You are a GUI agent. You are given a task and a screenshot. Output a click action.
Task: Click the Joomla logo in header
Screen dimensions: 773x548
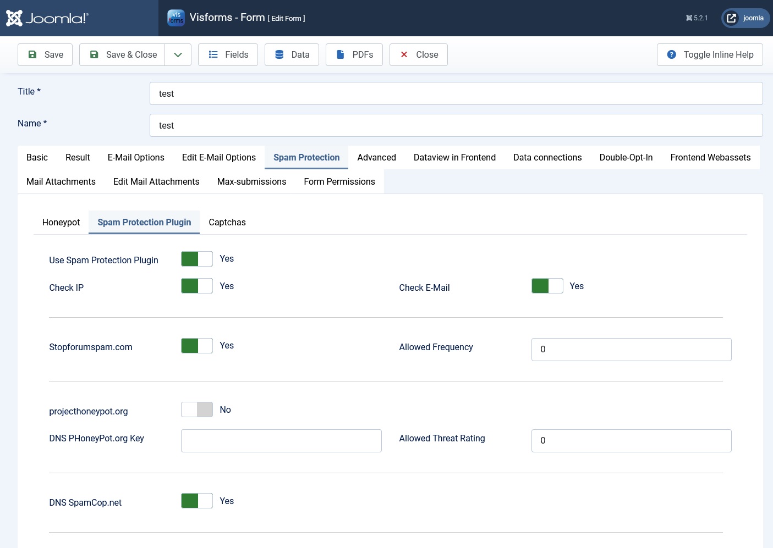click(47, 18)
